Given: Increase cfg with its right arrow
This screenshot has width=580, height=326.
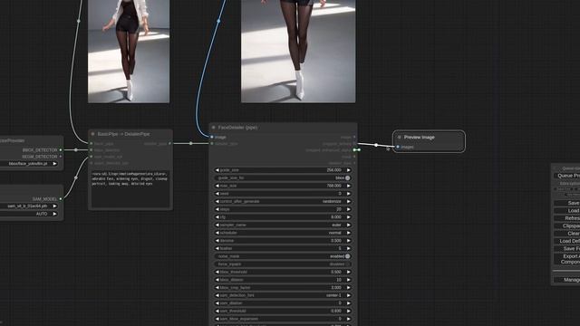Looking at the screenshot, I should [x=348, y=217].
